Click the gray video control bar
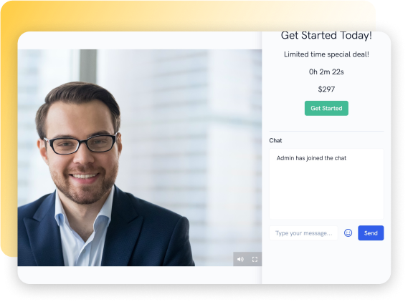 pyautogui.click(x=247, y=259)
